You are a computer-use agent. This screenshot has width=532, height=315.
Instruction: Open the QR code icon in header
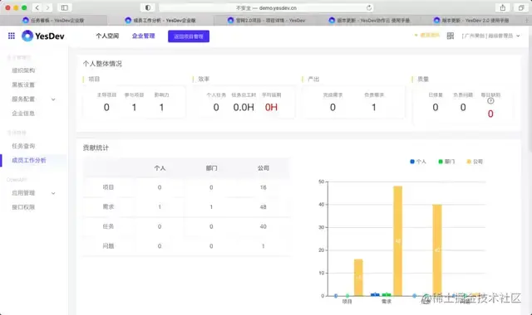[x=451, y=36]
